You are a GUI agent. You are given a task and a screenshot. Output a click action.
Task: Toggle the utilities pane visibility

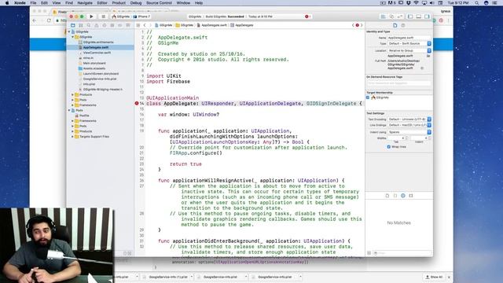427,17
